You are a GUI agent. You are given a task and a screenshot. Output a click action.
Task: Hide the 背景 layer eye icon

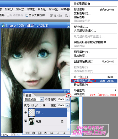click(x=25, y=121)
